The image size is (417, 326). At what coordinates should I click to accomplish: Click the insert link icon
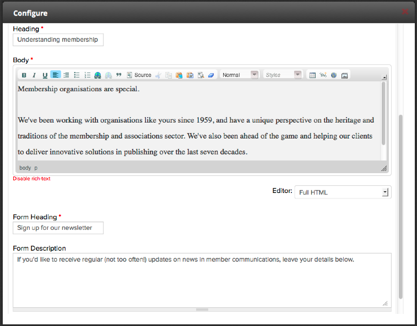click(98, 75)
